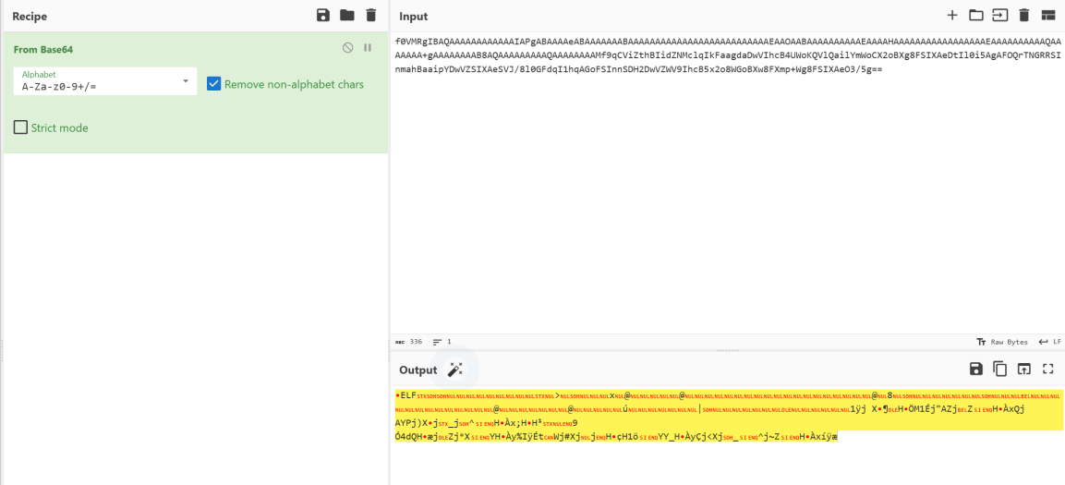Disable the From Base64 operation
The width and height of the screenshot is (1065, 485).
tap(347, 48)
